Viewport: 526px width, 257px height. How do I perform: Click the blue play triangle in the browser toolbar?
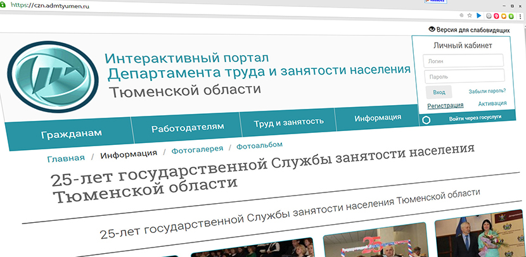(479, 15)
